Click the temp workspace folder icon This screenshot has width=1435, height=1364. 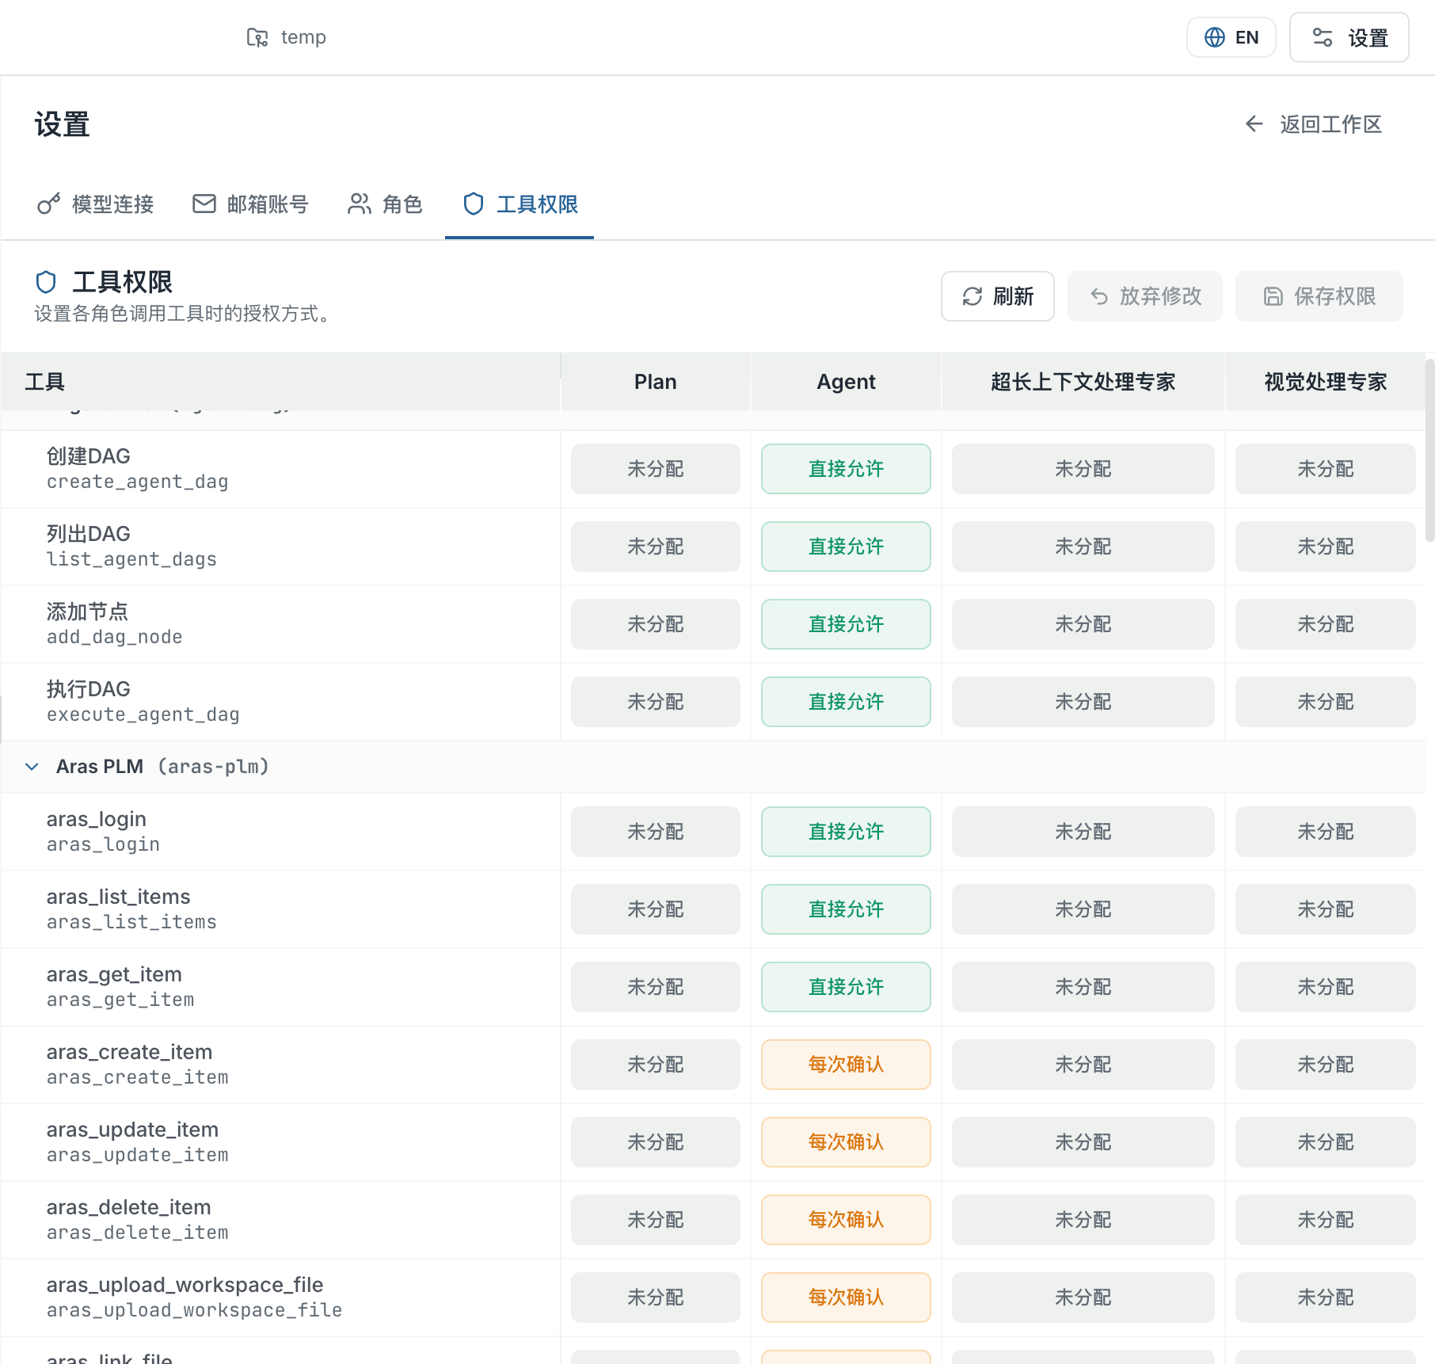257,37
